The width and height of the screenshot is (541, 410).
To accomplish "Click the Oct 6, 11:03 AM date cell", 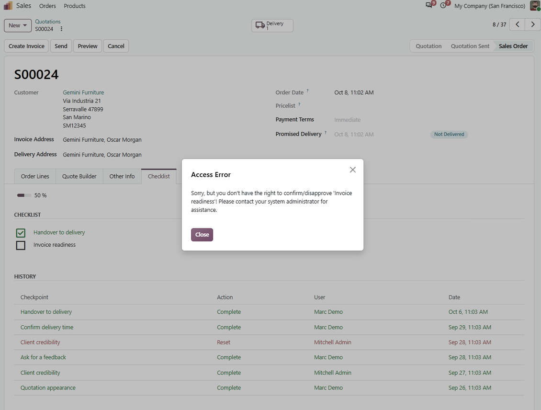I will [468, 312].
